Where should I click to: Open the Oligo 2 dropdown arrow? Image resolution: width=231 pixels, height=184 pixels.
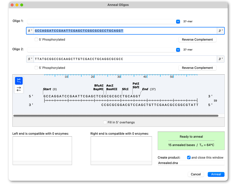(x=178, y=50)
